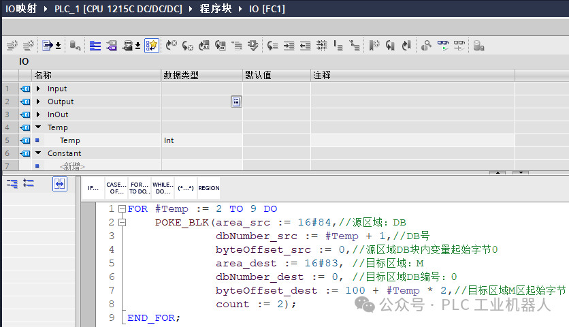Click the '默认值' column header

276,75
